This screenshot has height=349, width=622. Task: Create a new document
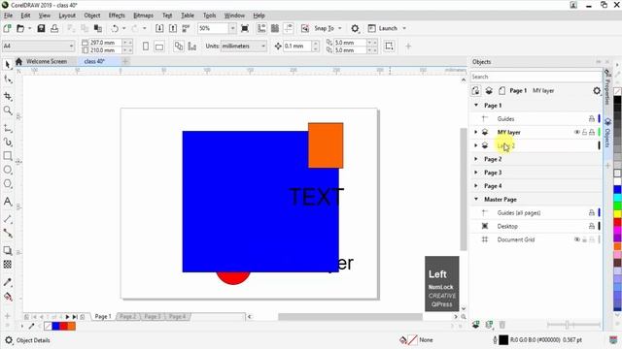(x=7, y=28)
